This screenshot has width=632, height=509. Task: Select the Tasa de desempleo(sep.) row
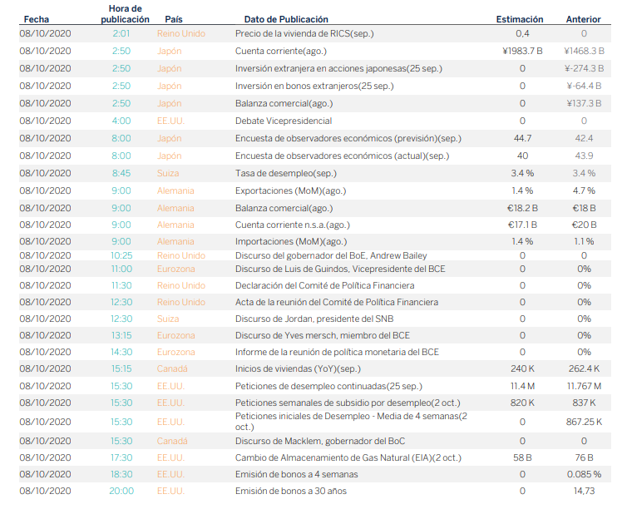click(284, 173)
